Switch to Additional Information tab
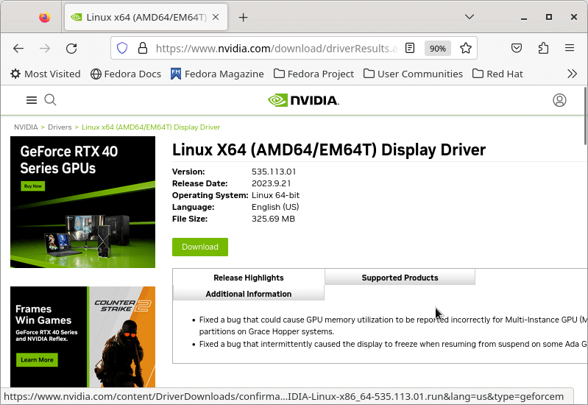The height and width of the screenshot is (405, 588). (x=248, y=294)
